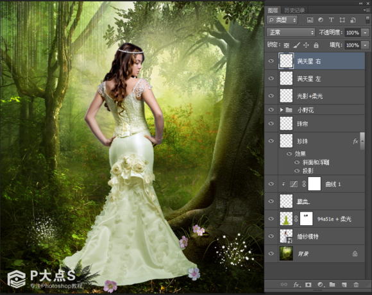
Task: Click mask link icon on 曲线 1 layer
Action: pyautogui.click(x=304, y=184)
